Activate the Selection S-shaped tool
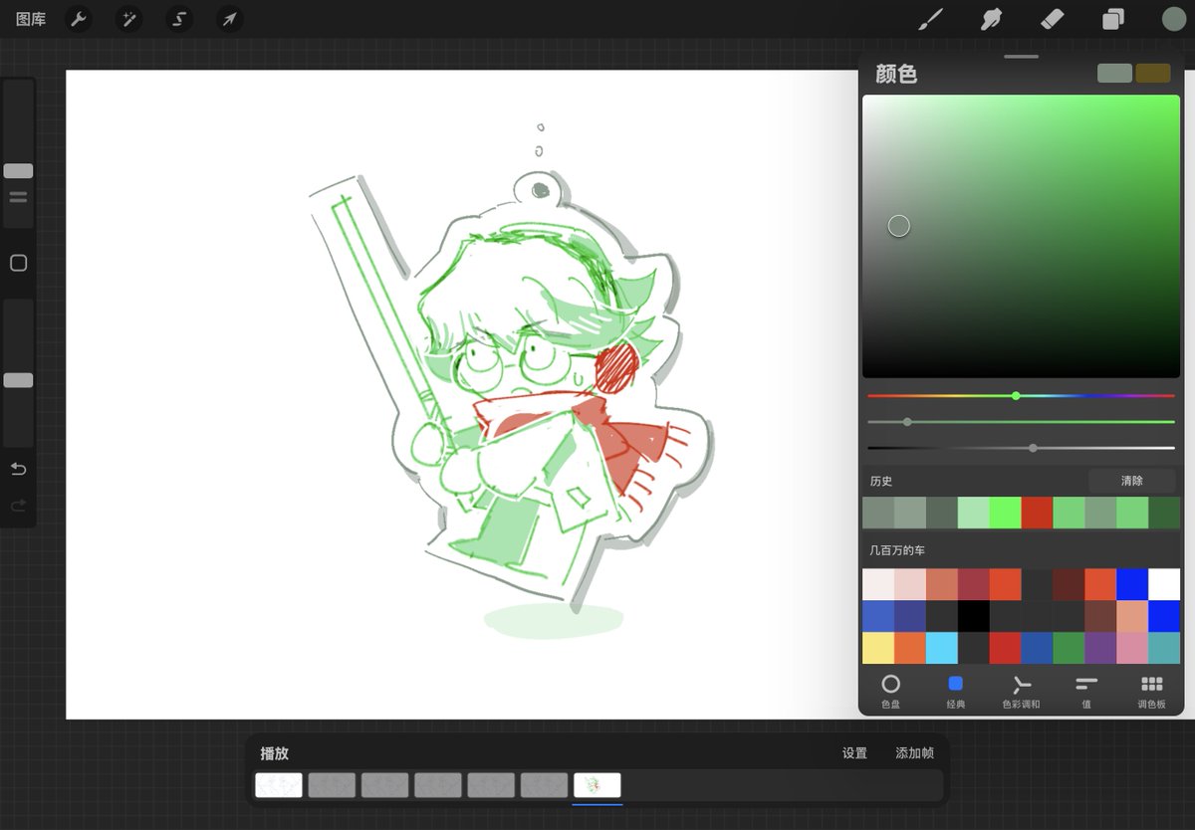The width and height of the screenshot is (1195, 830). (x=179, y=19)
